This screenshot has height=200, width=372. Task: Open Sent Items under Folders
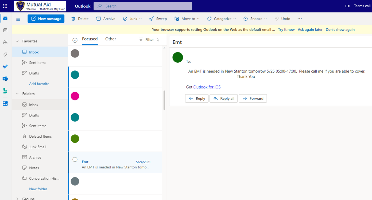40,126
